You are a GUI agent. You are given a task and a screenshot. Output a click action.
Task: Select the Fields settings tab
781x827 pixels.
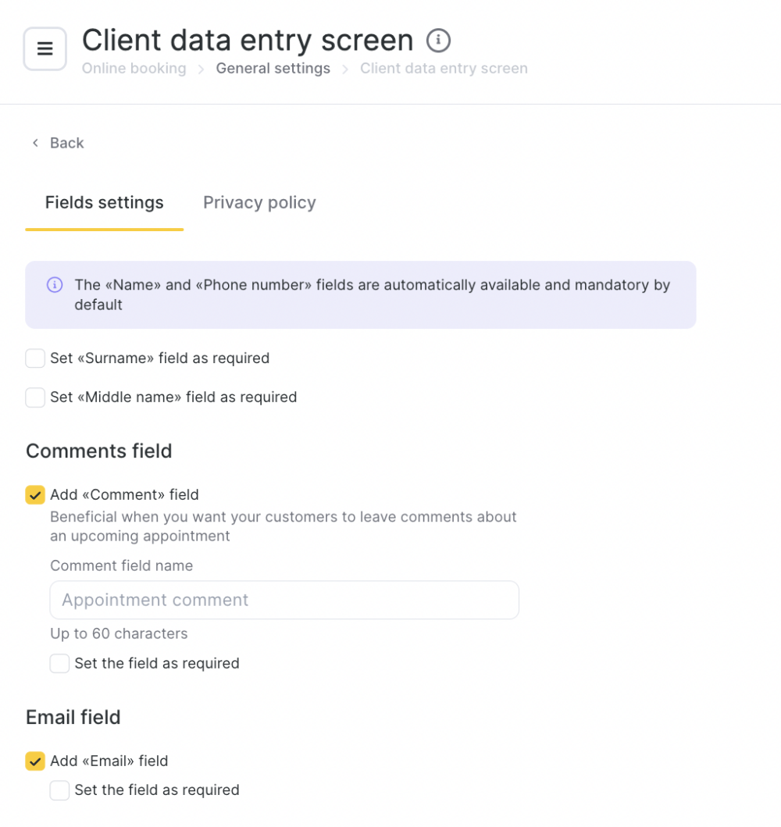(105, 202)
